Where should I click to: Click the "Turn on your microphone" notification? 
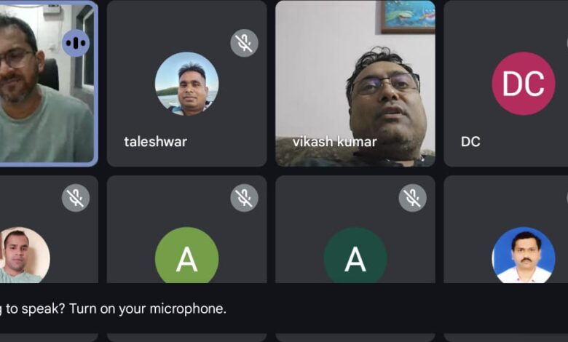(x=113, y=309)
